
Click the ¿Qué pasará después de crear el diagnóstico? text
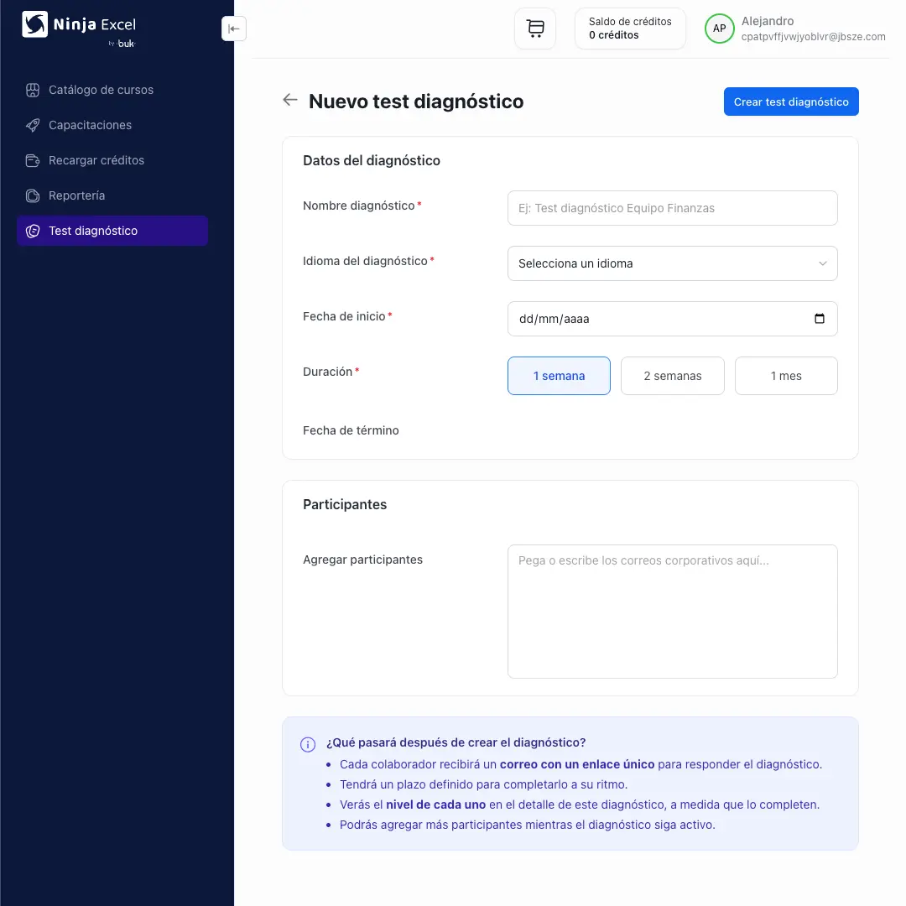click(456, 742)
